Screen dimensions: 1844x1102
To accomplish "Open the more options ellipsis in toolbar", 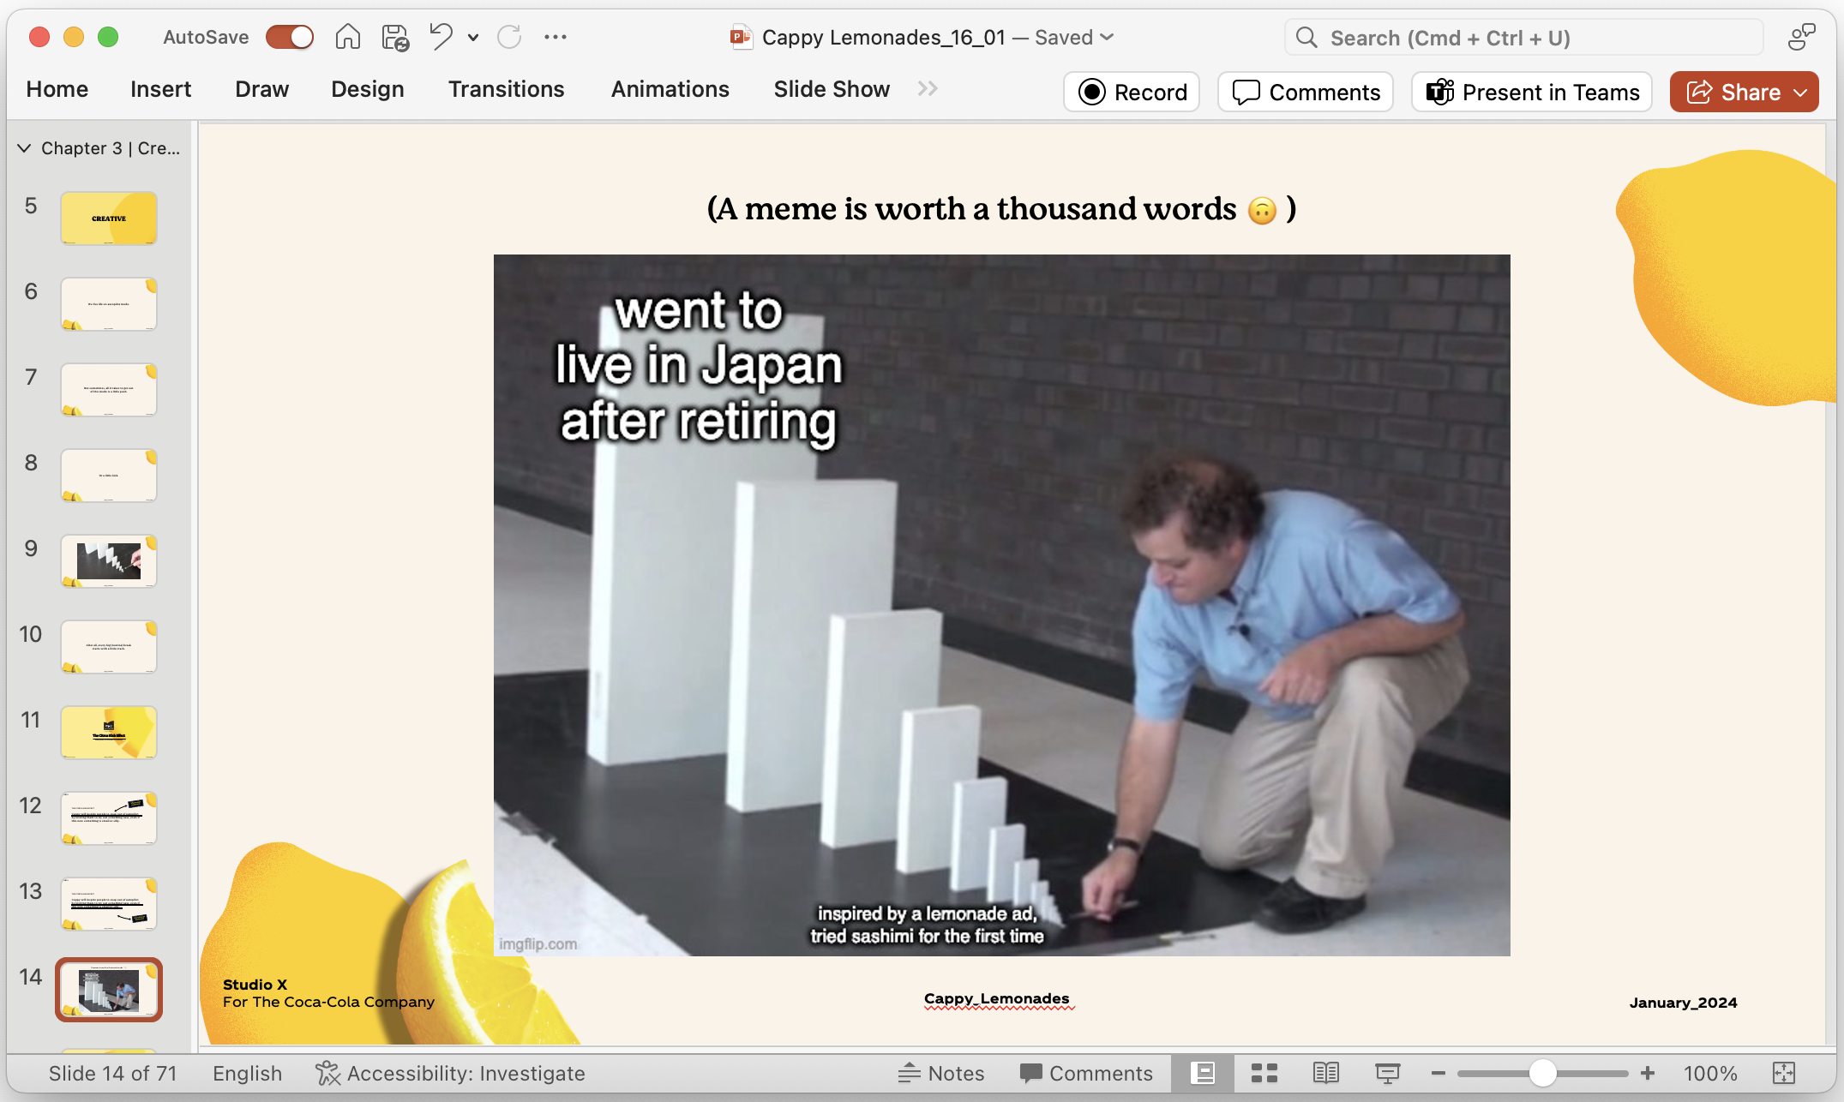I will (x=556, y=37).
